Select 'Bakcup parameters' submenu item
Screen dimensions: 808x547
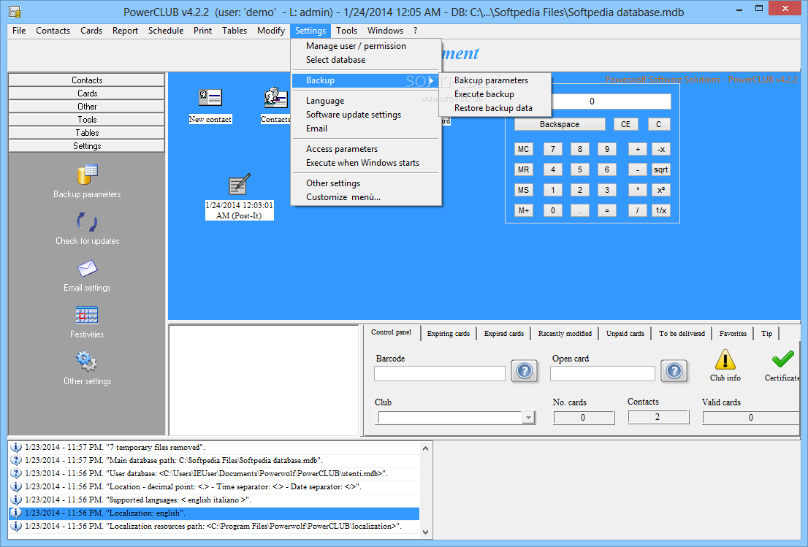(491, 80)
